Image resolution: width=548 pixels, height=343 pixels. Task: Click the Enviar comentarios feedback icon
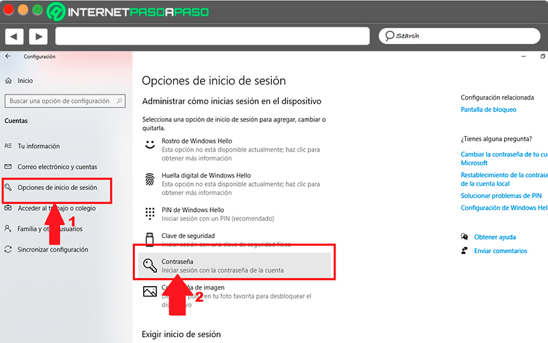coord(464,250)
